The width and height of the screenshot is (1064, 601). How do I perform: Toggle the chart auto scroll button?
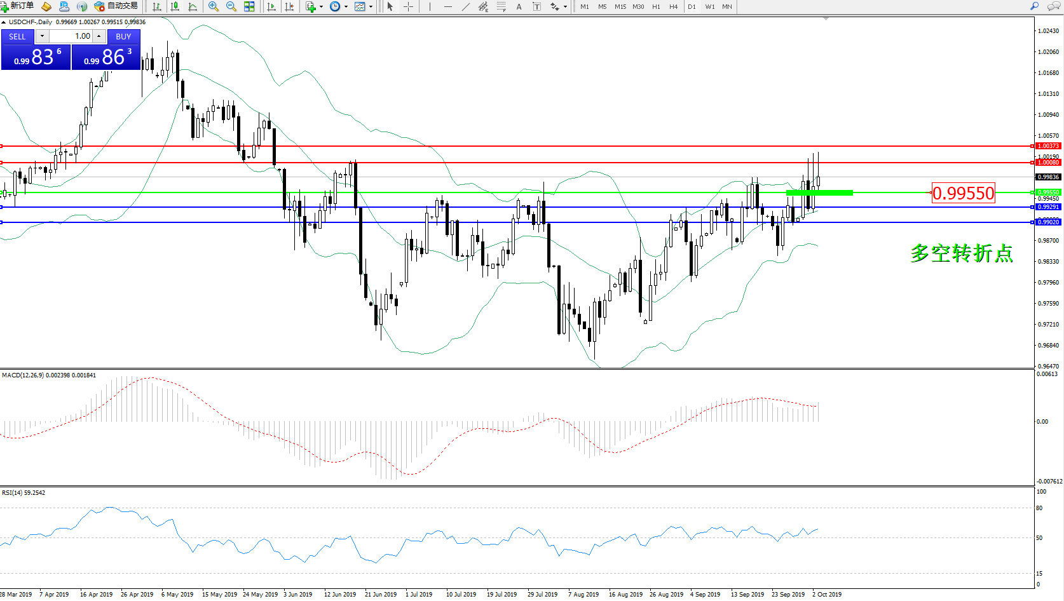[271, 6]
